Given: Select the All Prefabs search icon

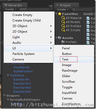Looking at the screenshot, I should [x=63, y=26].
